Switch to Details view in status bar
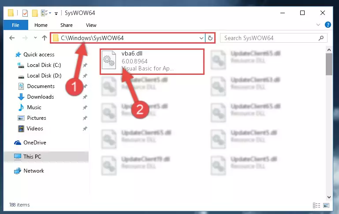 tap(317, 205)
